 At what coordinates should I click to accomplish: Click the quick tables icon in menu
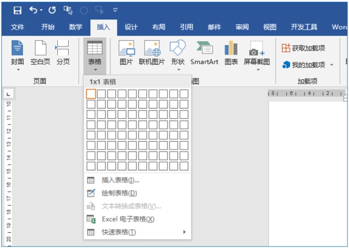pos(91,232)
